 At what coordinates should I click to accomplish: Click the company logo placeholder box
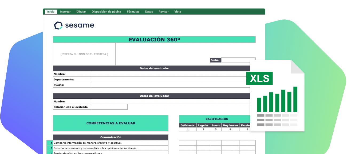coord(84,54)
